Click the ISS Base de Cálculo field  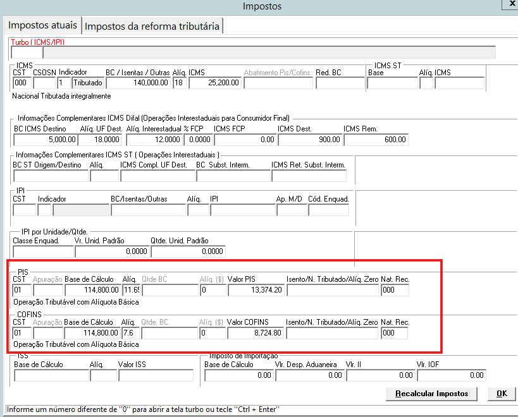tap(51, 375)
